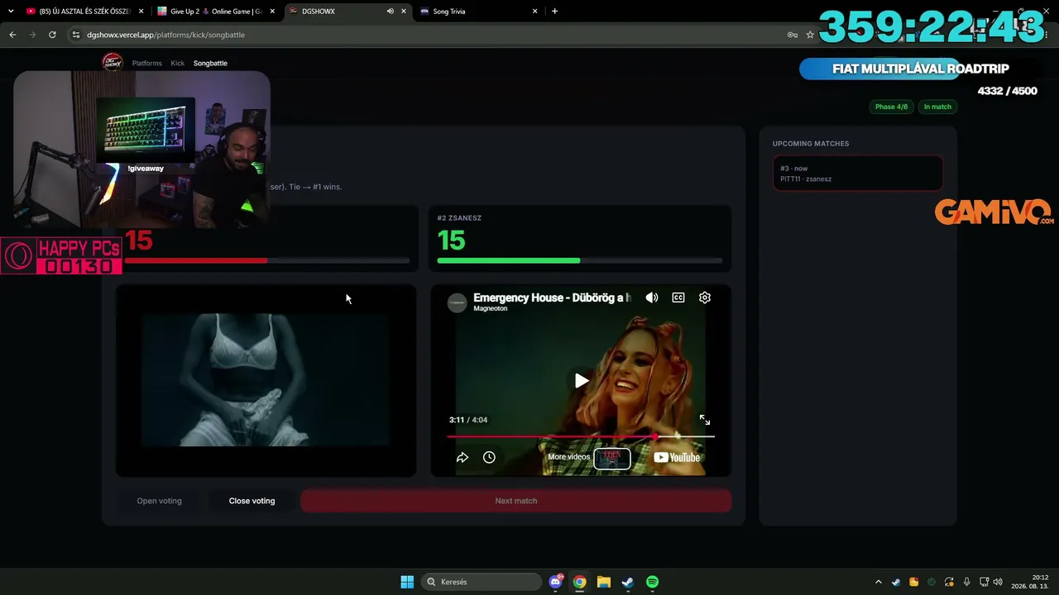Screen dimensions: 1059x595
Task: Click the #2 ZSANESZ green vote bar
Action: (579, 260)
